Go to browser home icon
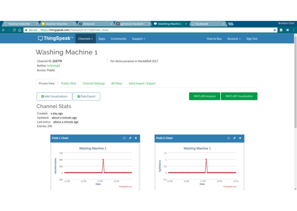Screen dimensions: 297x211 coord(20,30)
